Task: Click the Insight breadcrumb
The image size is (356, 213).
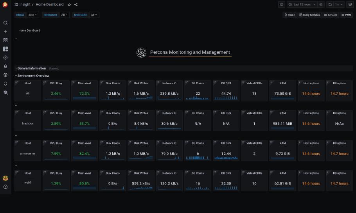Action: 25,5
